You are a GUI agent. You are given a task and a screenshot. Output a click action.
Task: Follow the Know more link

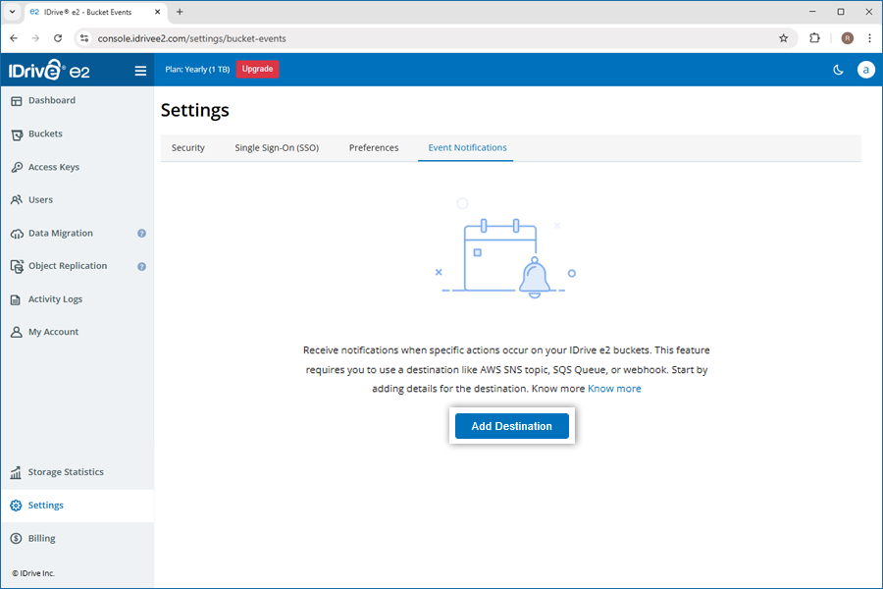click(614, 389)
